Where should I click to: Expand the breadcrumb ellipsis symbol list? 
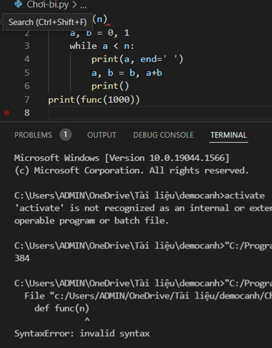click(x=83, y=5)
